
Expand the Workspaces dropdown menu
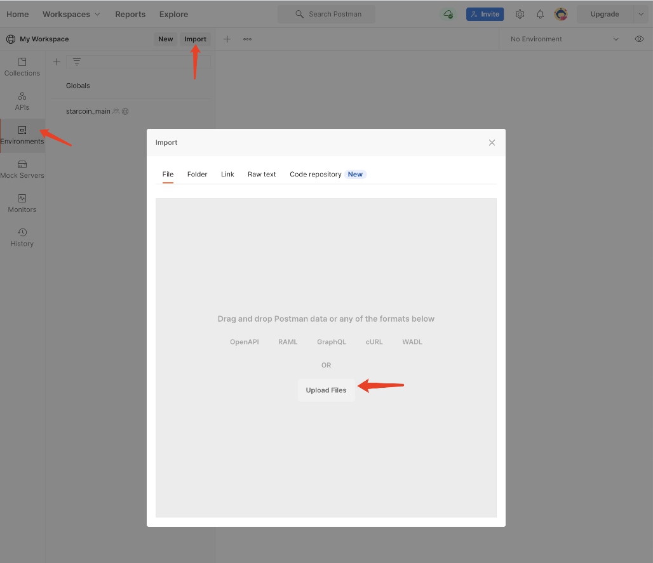pyautogui.click(x=71, y=14)
